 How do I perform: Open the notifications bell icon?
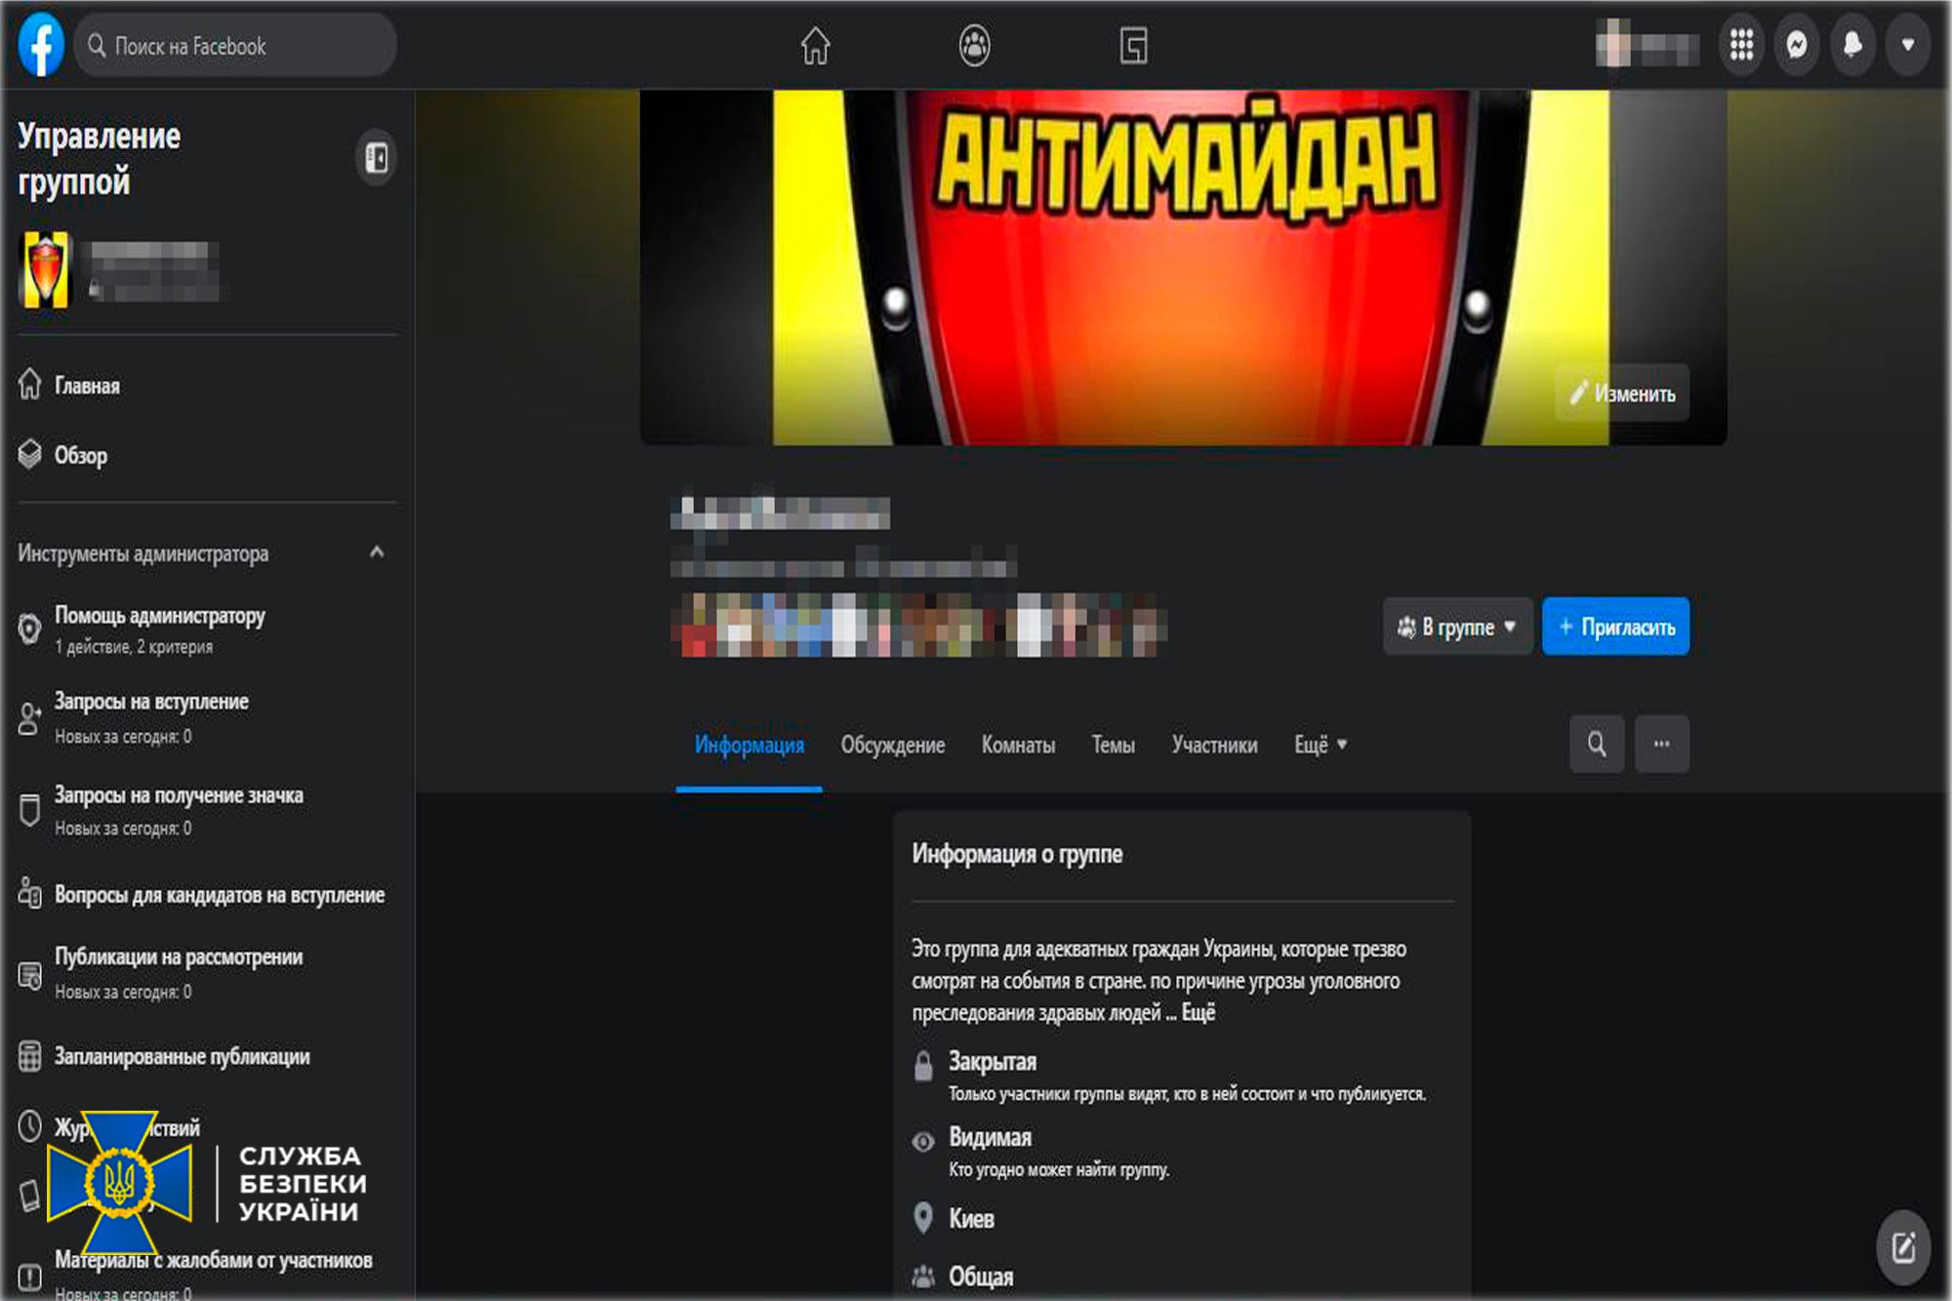point(1851,45)
